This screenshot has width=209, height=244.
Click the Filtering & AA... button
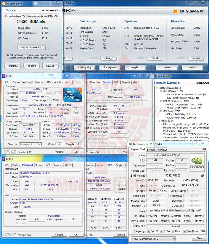[110, 67]
